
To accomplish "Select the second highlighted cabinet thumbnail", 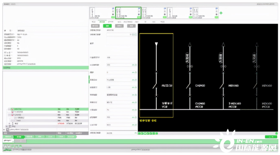I will coord(128,13).
